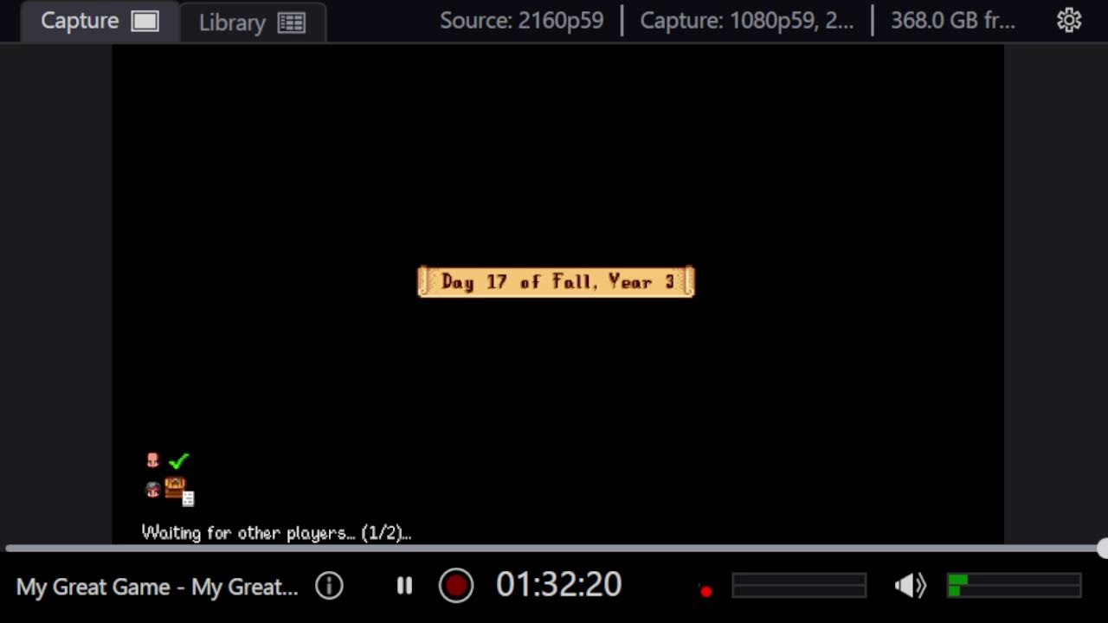Viewport: 1108px width, 623px height.
Task: Click the green audio level meter
Action: [x=1014, y=585]
